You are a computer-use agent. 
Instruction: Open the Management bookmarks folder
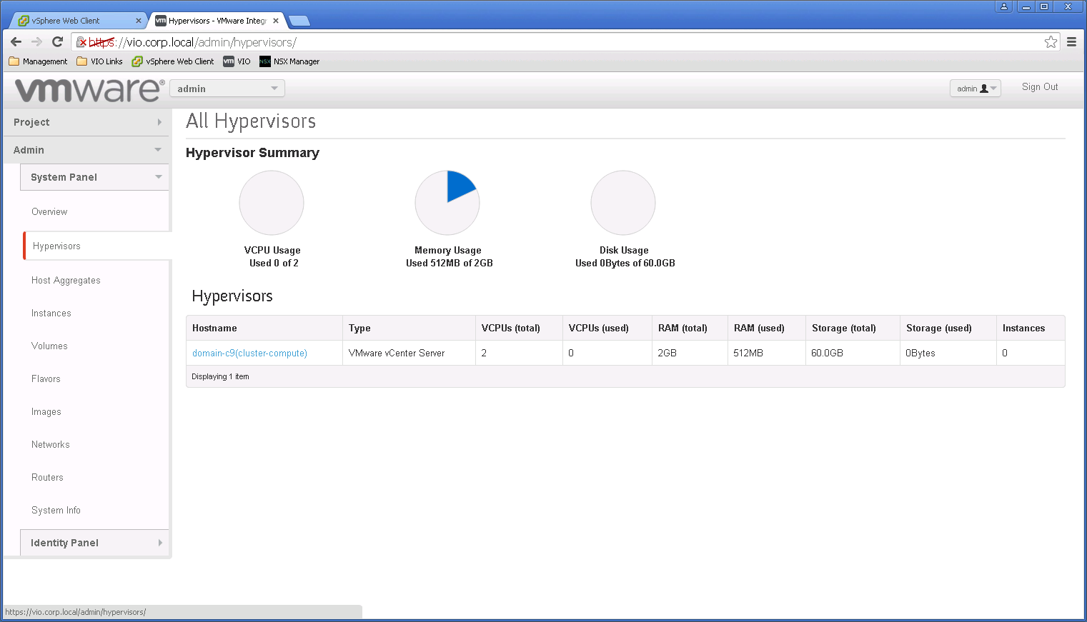click(39, 61)
